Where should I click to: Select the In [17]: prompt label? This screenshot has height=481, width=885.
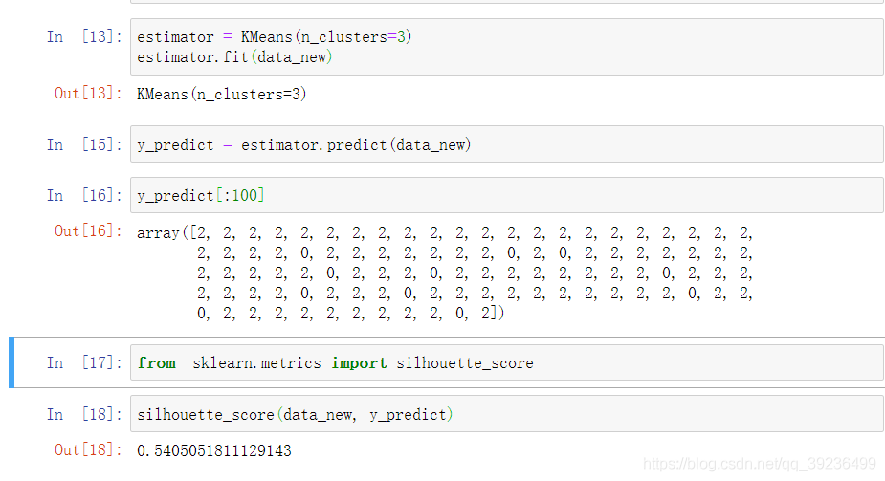pos(84,362)
